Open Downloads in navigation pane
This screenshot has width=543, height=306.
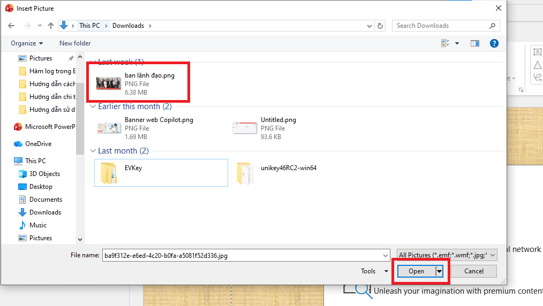tap(40, 212)
